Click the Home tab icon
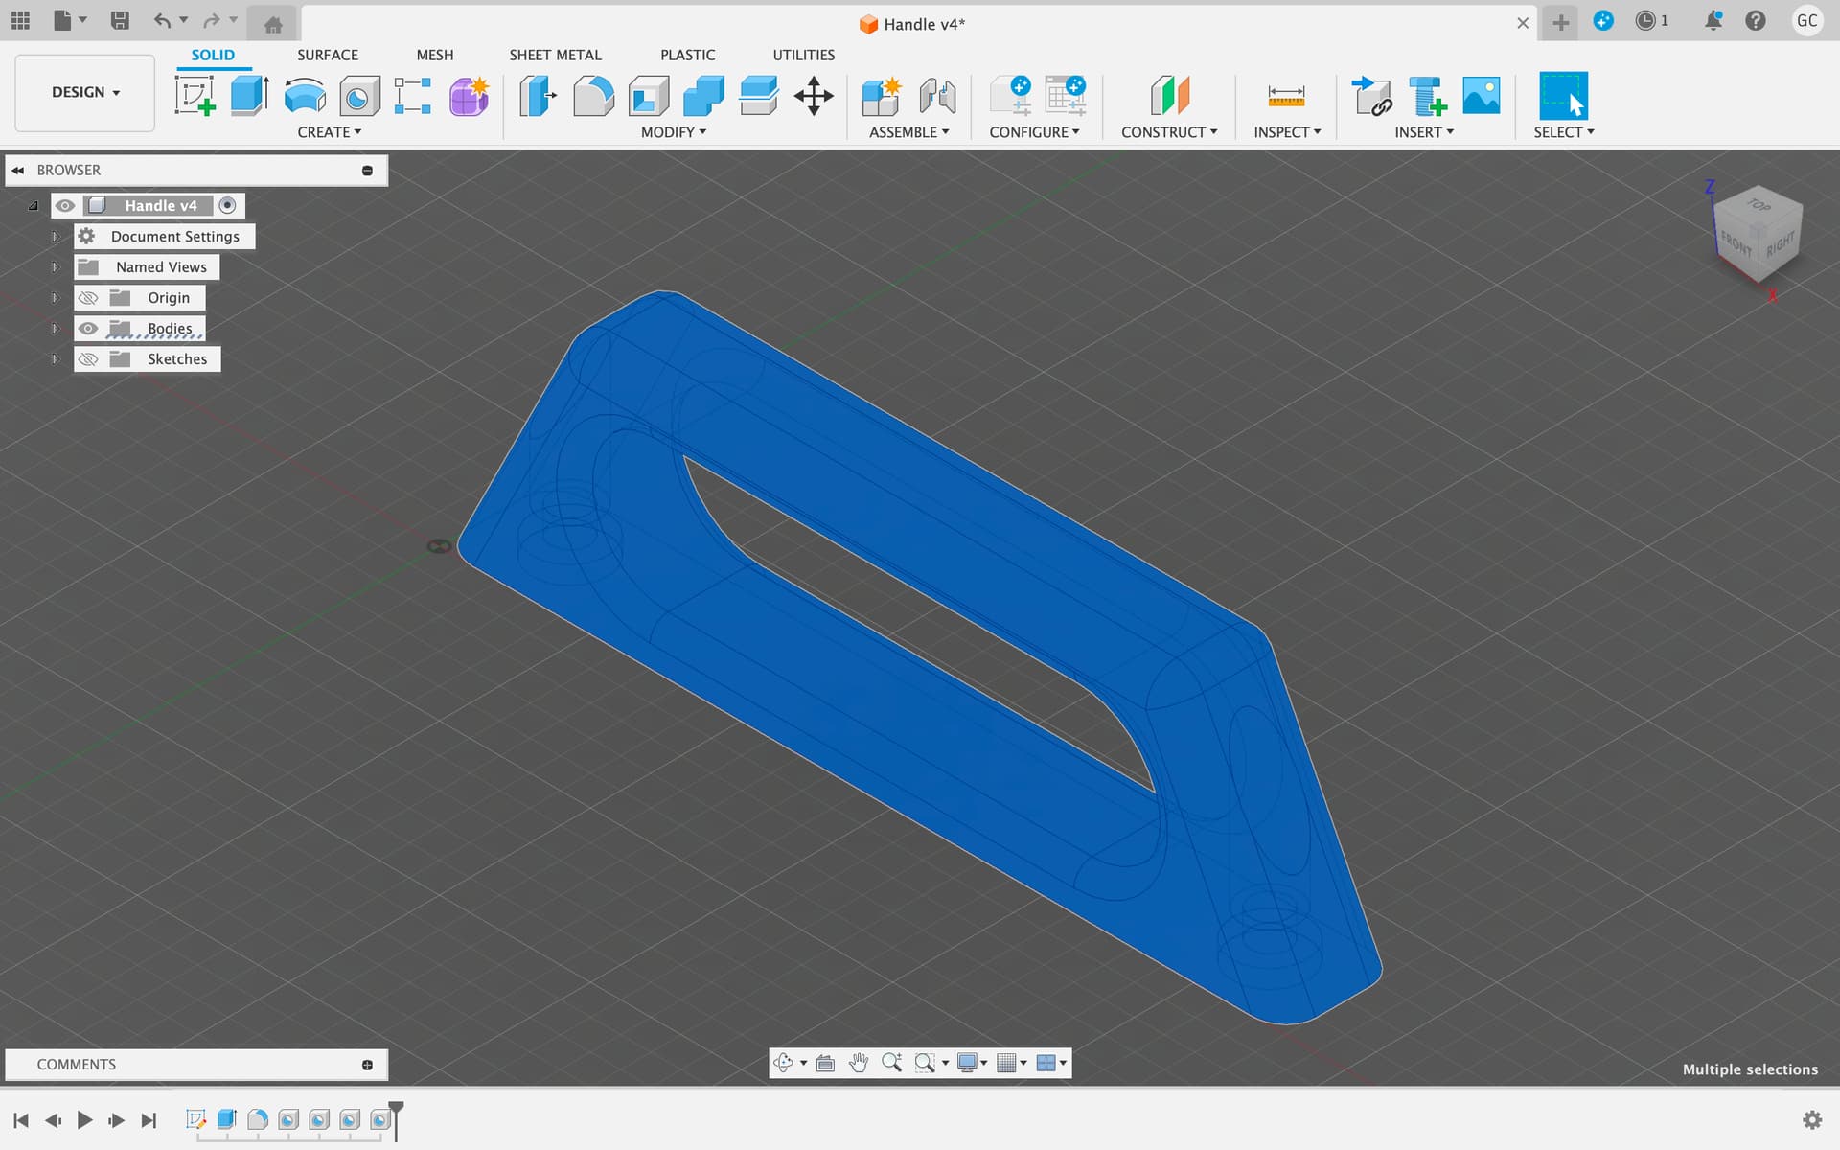This screenshot has width=1840, height=1150. click(x=273, y=24)
